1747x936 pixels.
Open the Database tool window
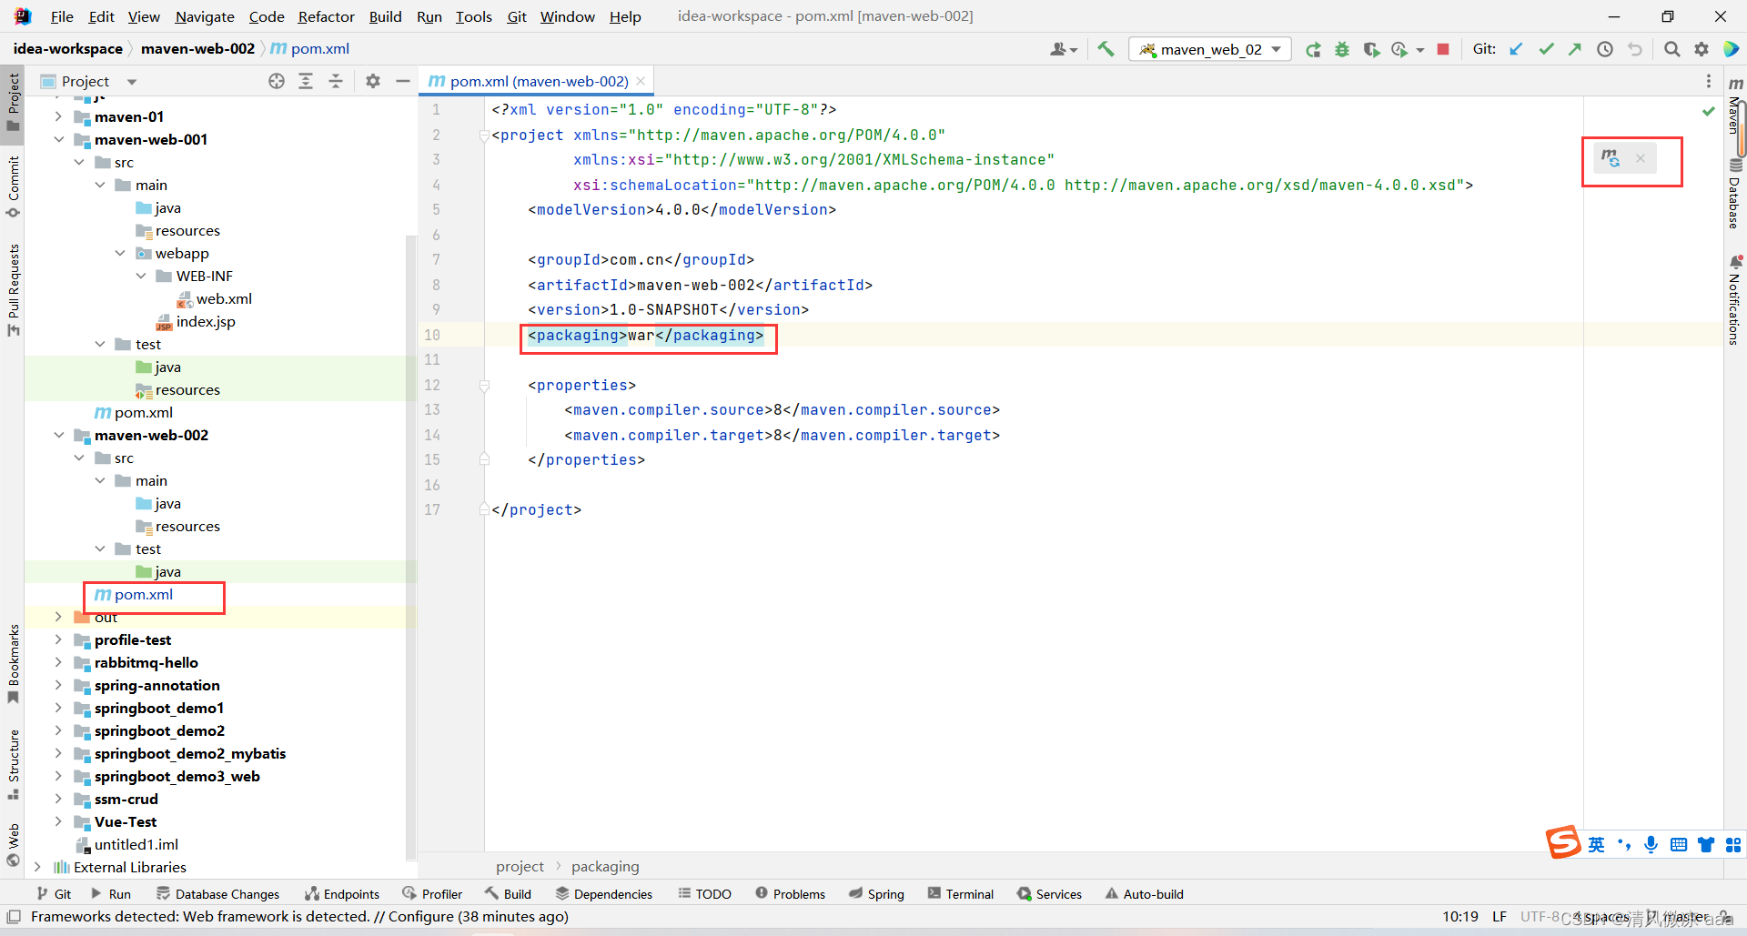click(x=1735, y=193)
